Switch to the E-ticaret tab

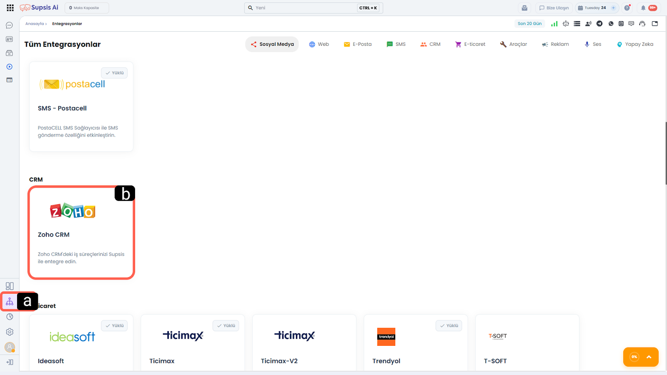point(470,44)
